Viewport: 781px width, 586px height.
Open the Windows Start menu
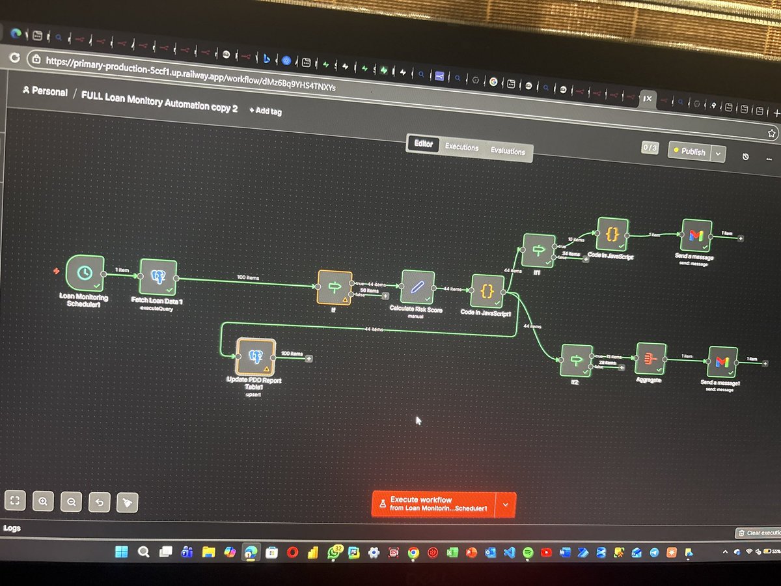[121, 551]
